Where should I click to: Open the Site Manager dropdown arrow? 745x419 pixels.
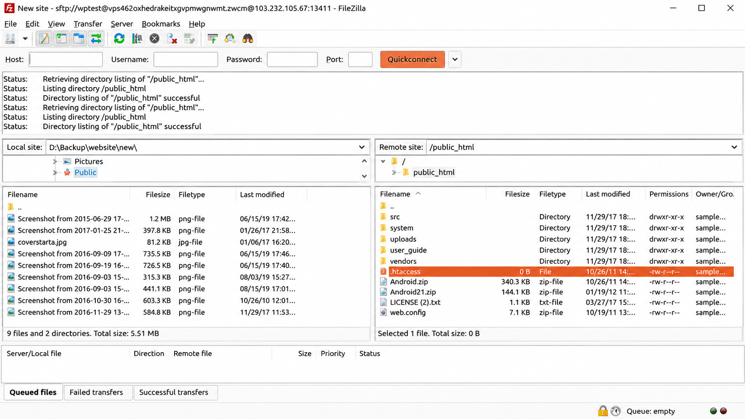[x=25, y=39]
